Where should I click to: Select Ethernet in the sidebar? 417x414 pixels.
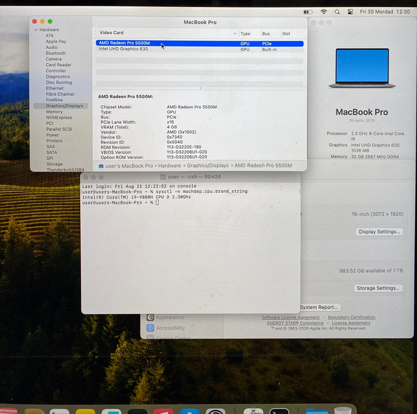pos(54,88)
